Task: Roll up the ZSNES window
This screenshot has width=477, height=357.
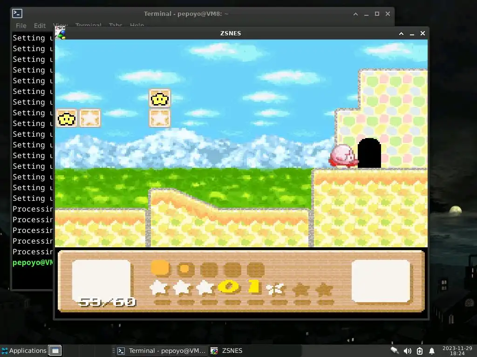Action: coord(401,33)
